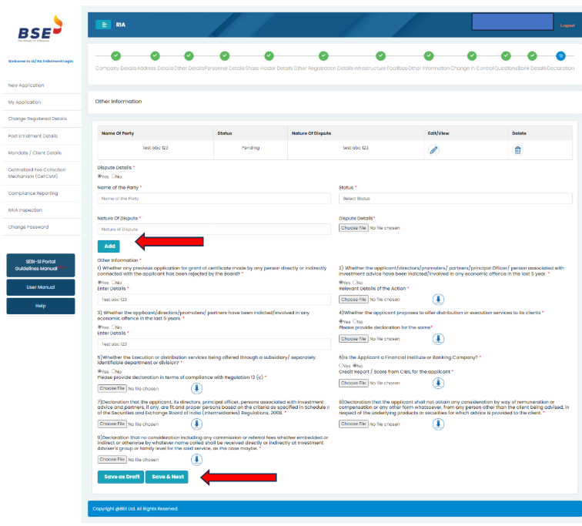Image resolution: width=582 pixels, height=526 pixels.
Task: Select No radio for Dispute Details
Action: 114,176
